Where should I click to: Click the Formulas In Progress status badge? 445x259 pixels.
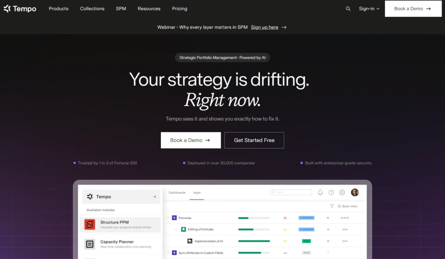[x=306, y=218]
